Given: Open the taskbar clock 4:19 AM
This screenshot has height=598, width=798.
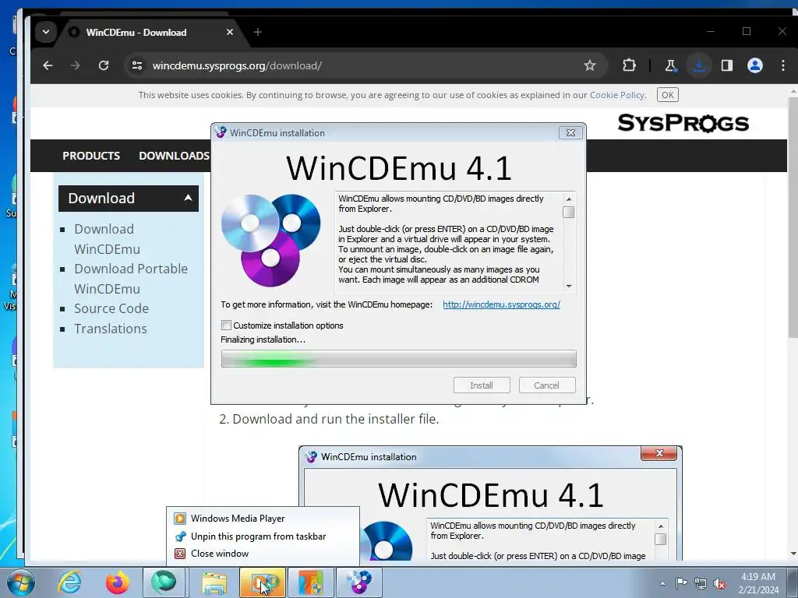Looking at the screenshot, I should click(x=758, y=583).
